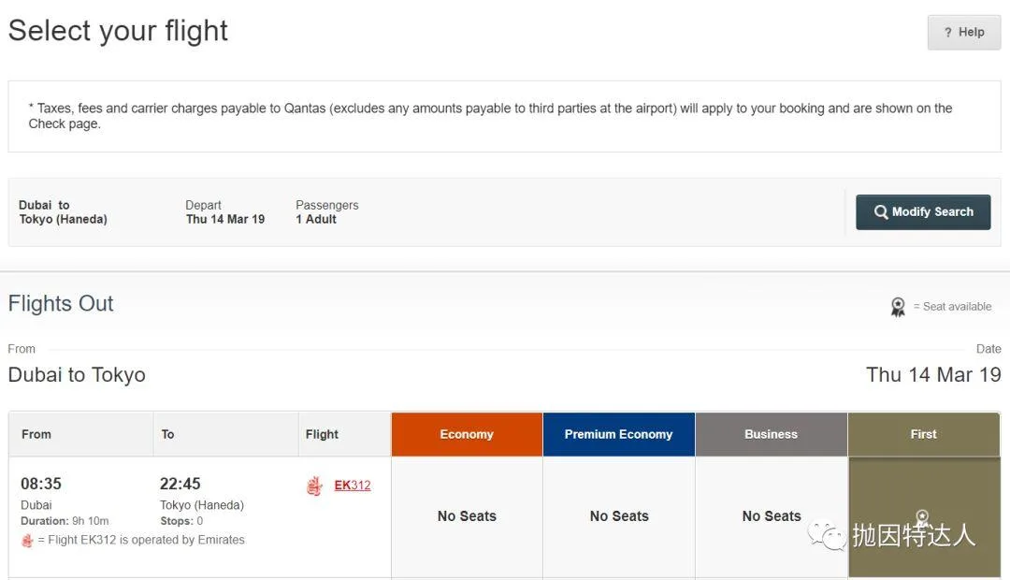Open the Help button

pos(963,32)
